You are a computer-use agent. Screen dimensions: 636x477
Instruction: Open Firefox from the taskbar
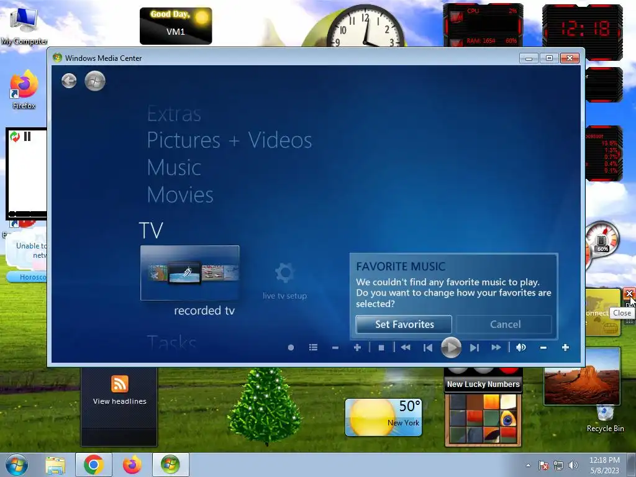point(132,465)
